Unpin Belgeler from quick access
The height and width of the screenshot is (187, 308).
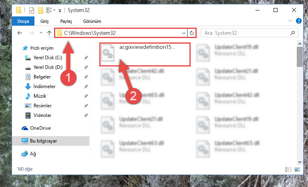[x=86, y=77]
